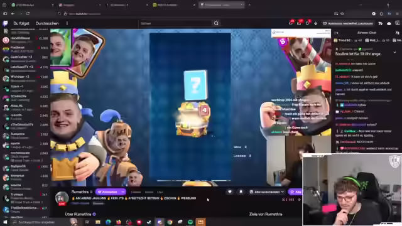Open CastCrafter channel in sidebar
This screenshot has width=402, height=226.
25,58
